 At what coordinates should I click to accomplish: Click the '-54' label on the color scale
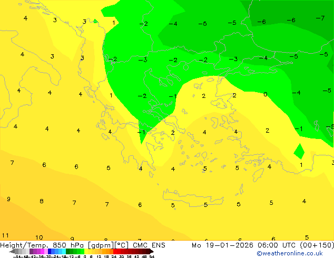click(17, 256)
